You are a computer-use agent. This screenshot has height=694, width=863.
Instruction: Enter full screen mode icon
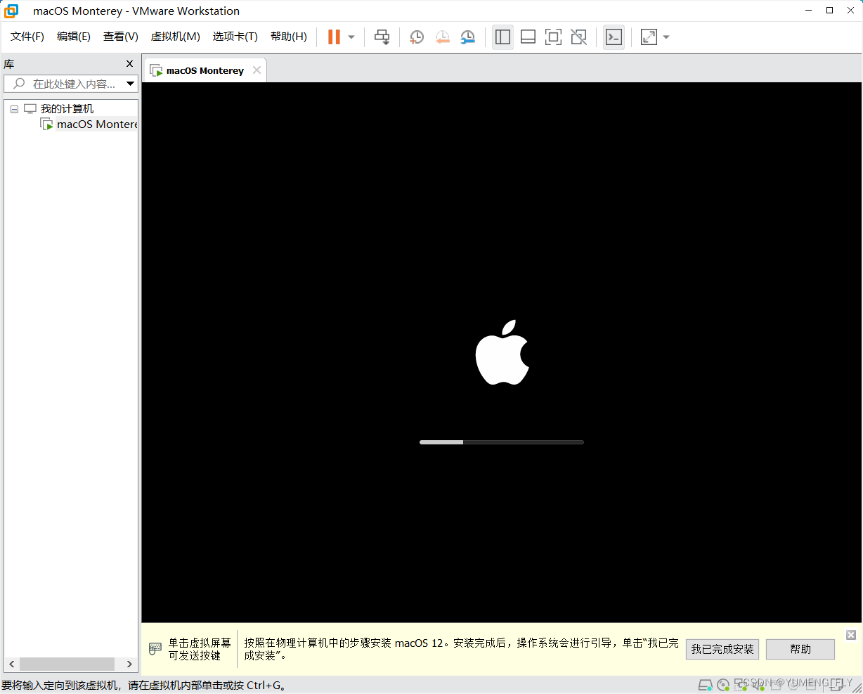(553, 37)
